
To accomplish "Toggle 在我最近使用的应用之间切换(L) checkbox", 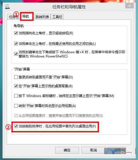I will point(16,44).
